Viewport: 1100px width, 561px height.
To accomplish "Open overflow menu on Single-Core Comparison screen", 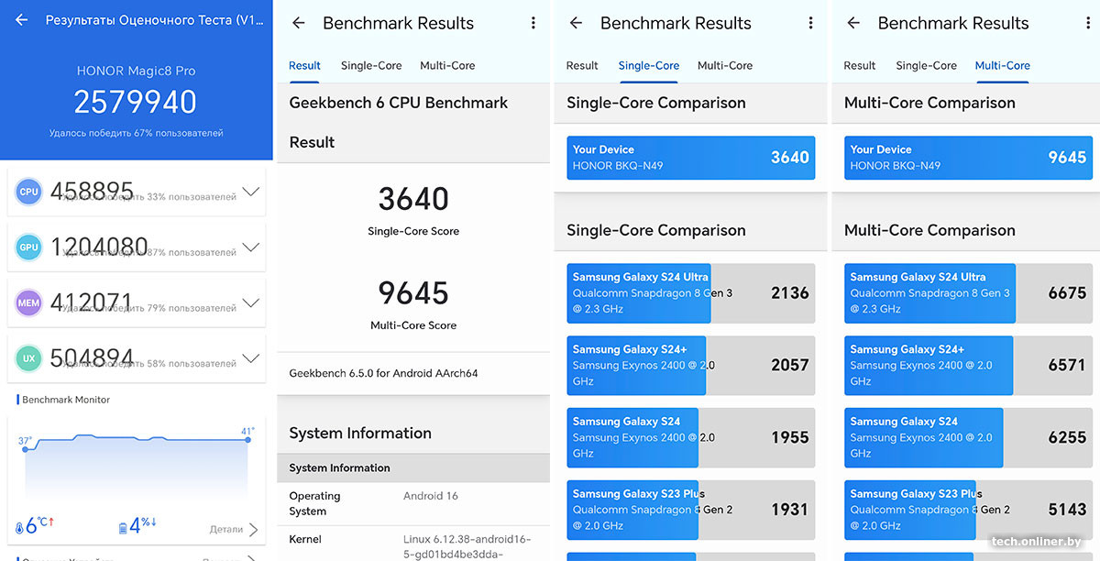I will coord(811,23).
